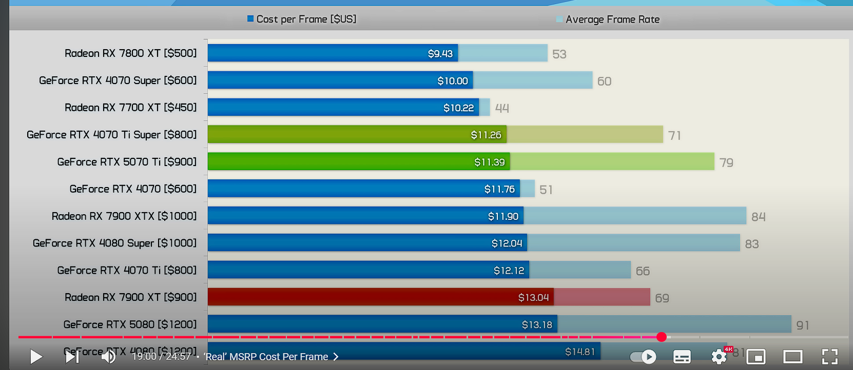The image size is (853, 370).
Task: Click the frame rate value 79
Action: pyautogui.click(x=726, y=163)
